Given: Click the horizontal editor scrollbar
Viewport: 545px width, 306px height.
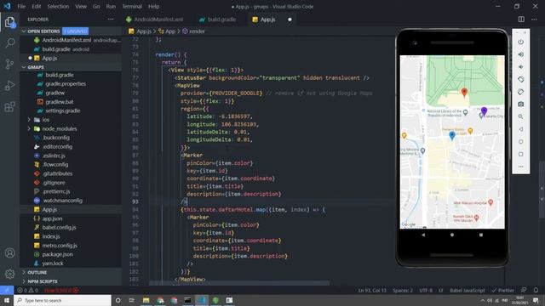Looking at the screenshot, I should coord(239,283).
